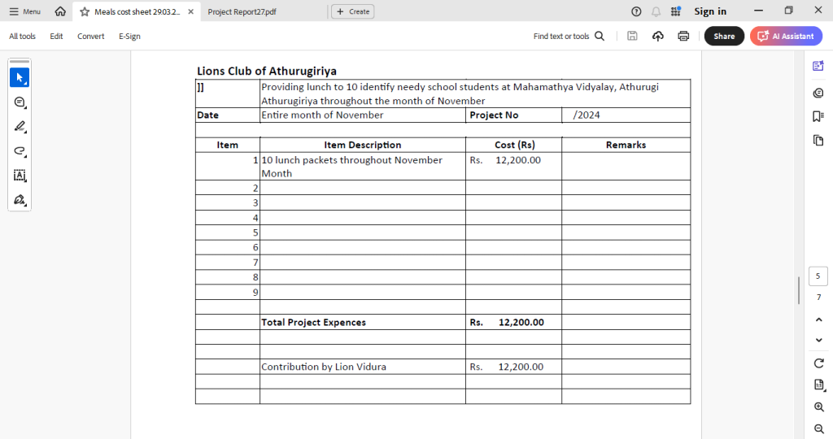This screenshot has width=833, height=439.
Task: Open All tools menu
Action: (x=22, y=36)
